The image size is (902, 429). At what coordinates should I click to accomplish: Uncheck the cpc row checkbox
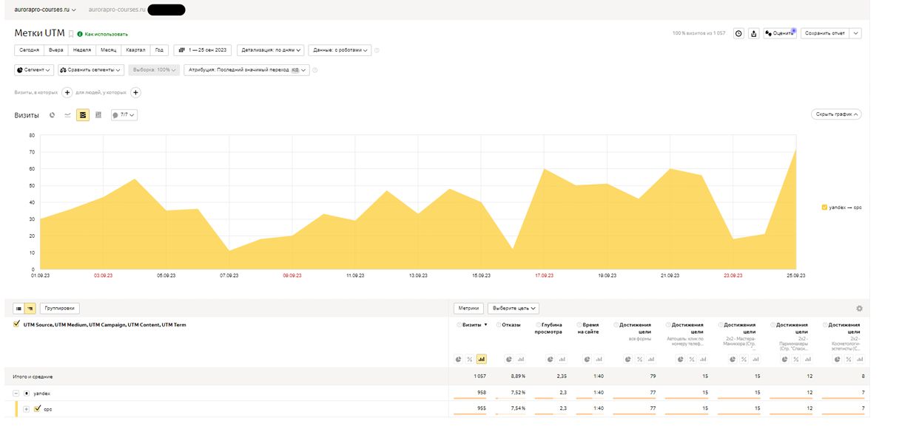point(38,408)
